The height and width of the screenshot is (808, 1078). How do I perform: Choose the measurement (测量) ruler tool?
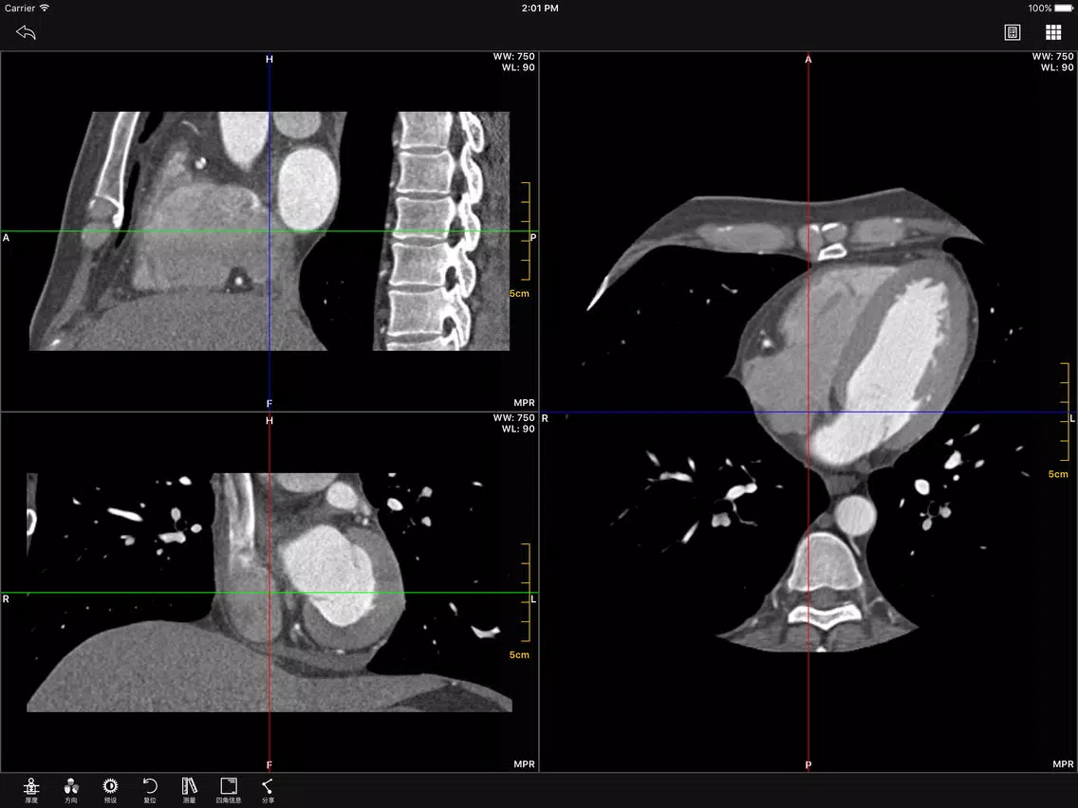[189, 790]
